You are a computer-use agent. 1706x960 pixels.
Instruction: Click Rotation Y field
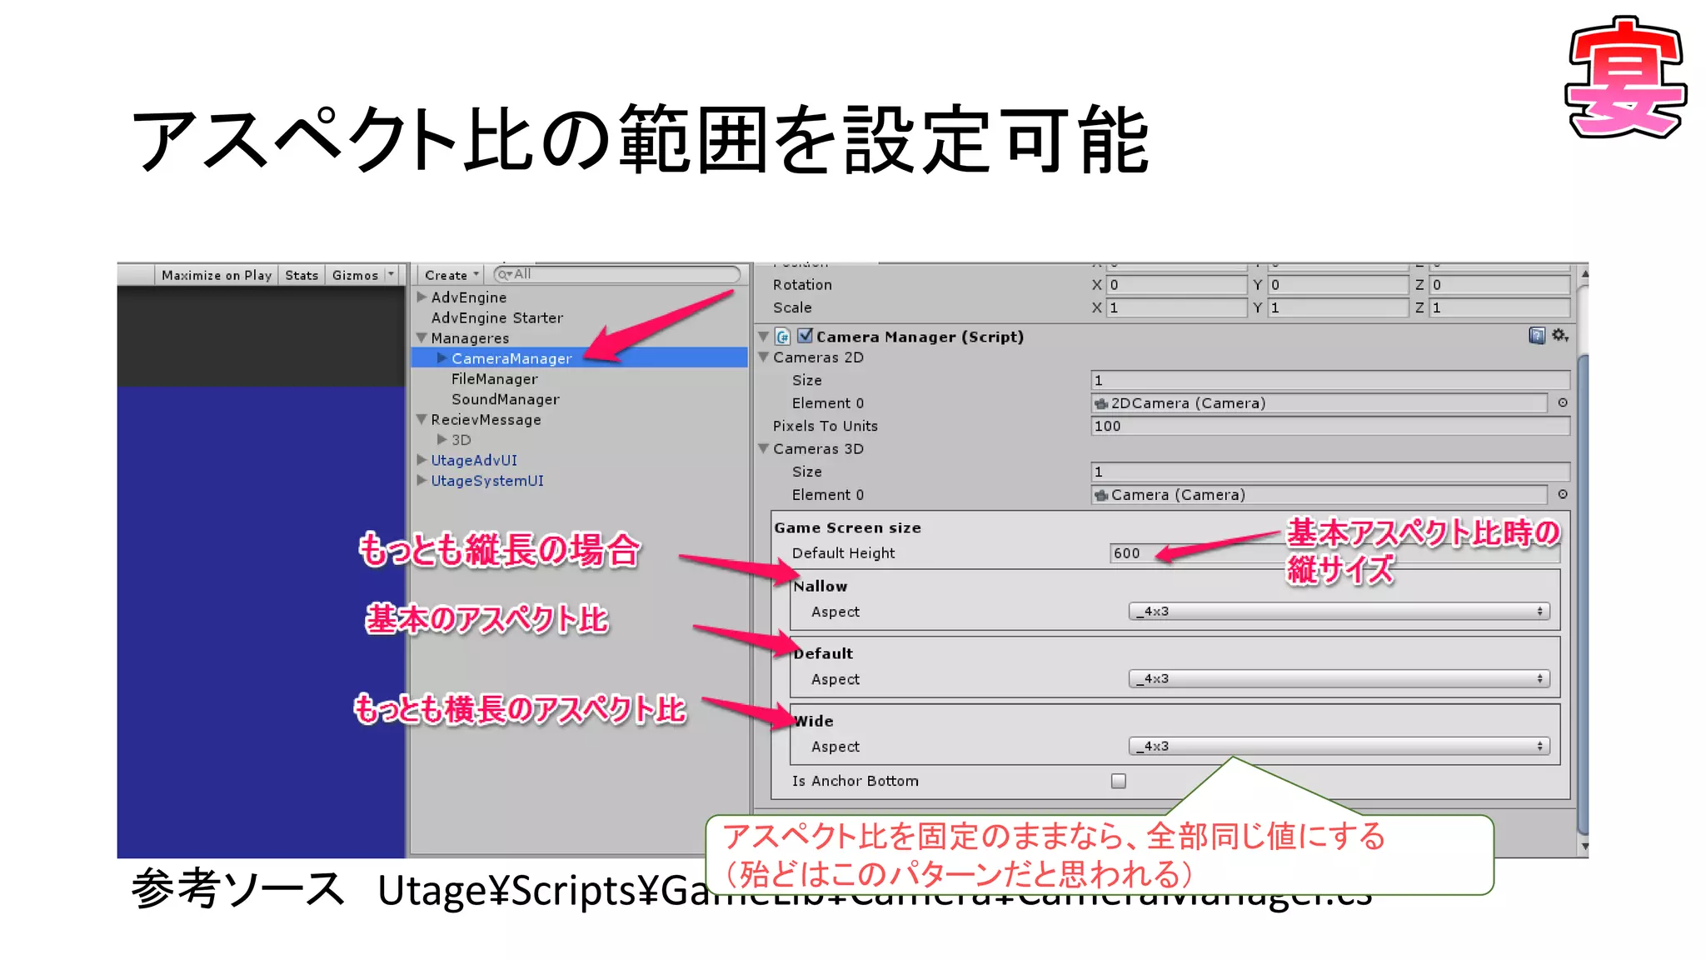(x=1338, y=285)
